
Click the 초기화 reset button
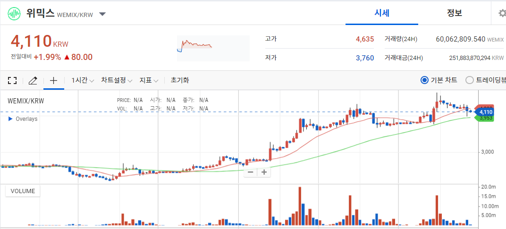(180, 80)
